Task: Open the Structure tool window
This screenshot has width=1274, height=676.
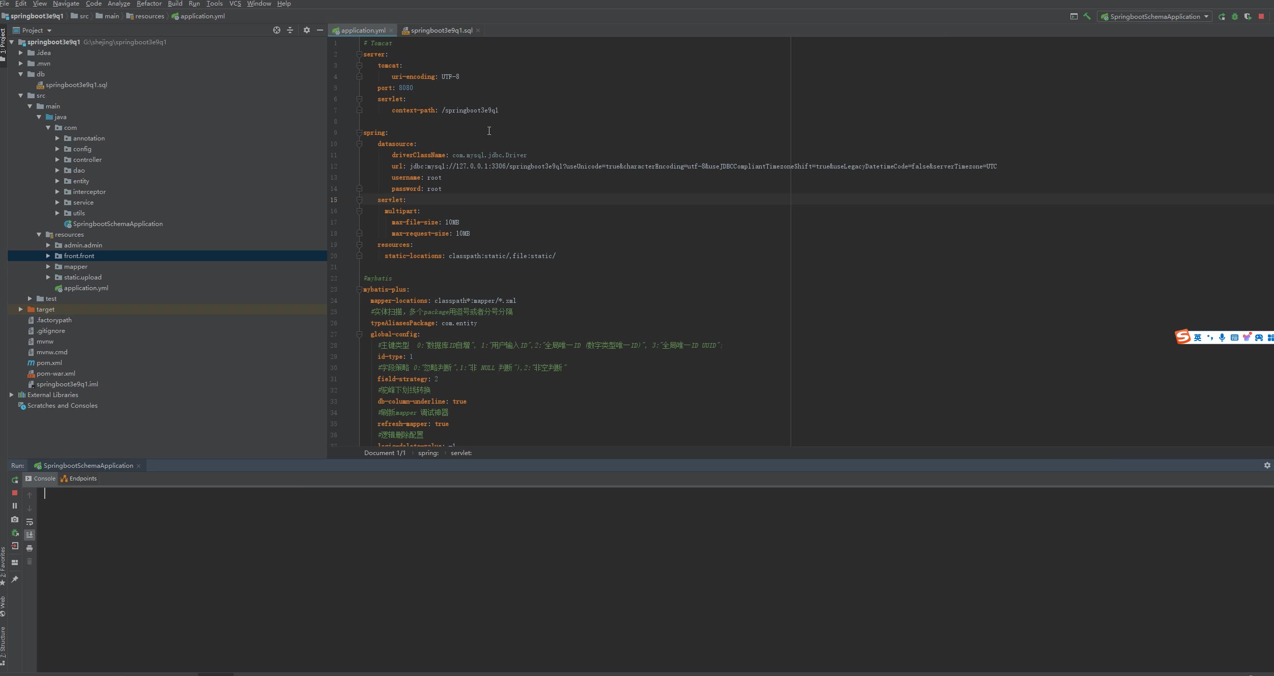Action: (x=3, y=645)
